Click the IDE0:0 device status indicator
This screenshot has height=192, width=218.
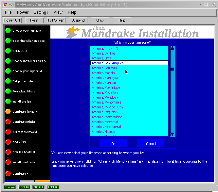(24, 187)
